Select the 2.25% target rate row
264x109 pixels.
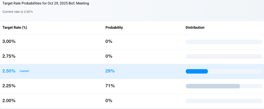(x=9, y=86)
